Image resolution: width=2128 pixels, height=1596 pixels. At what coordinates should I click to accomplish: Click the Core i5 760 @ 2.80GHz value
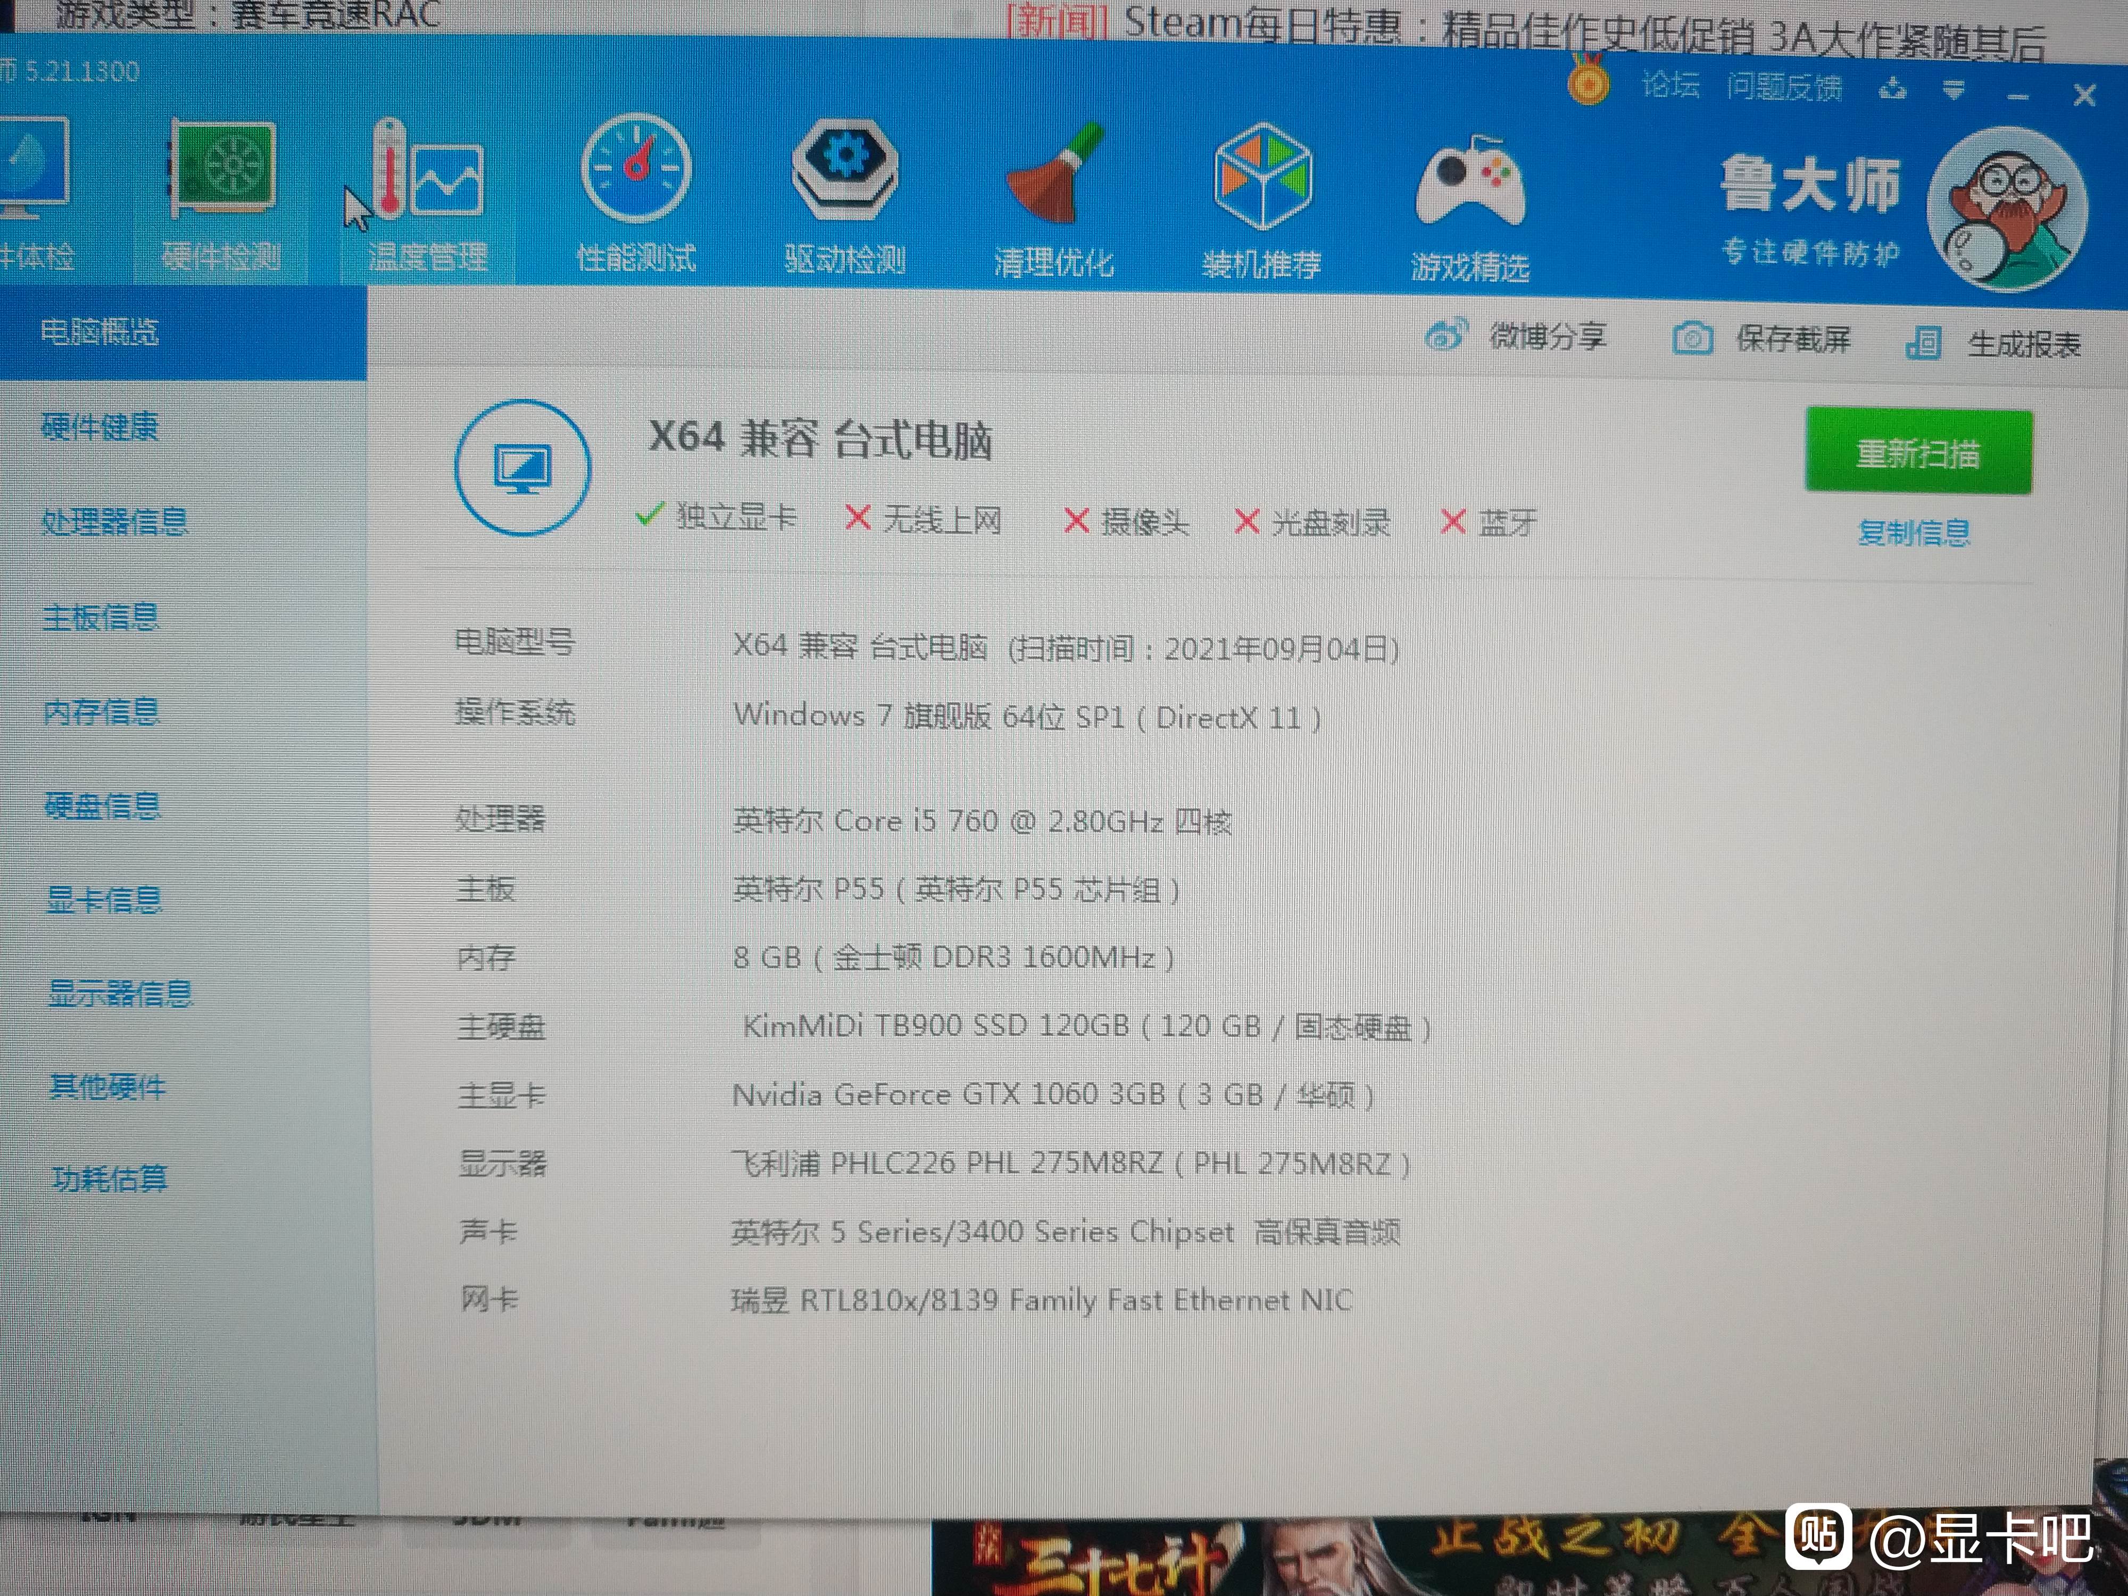982,820
